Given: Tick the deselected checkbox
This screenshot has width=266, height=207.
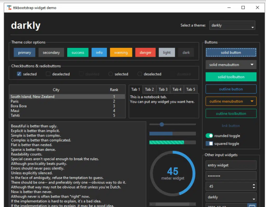Looking at the screenshot, I should coord(48,74).
